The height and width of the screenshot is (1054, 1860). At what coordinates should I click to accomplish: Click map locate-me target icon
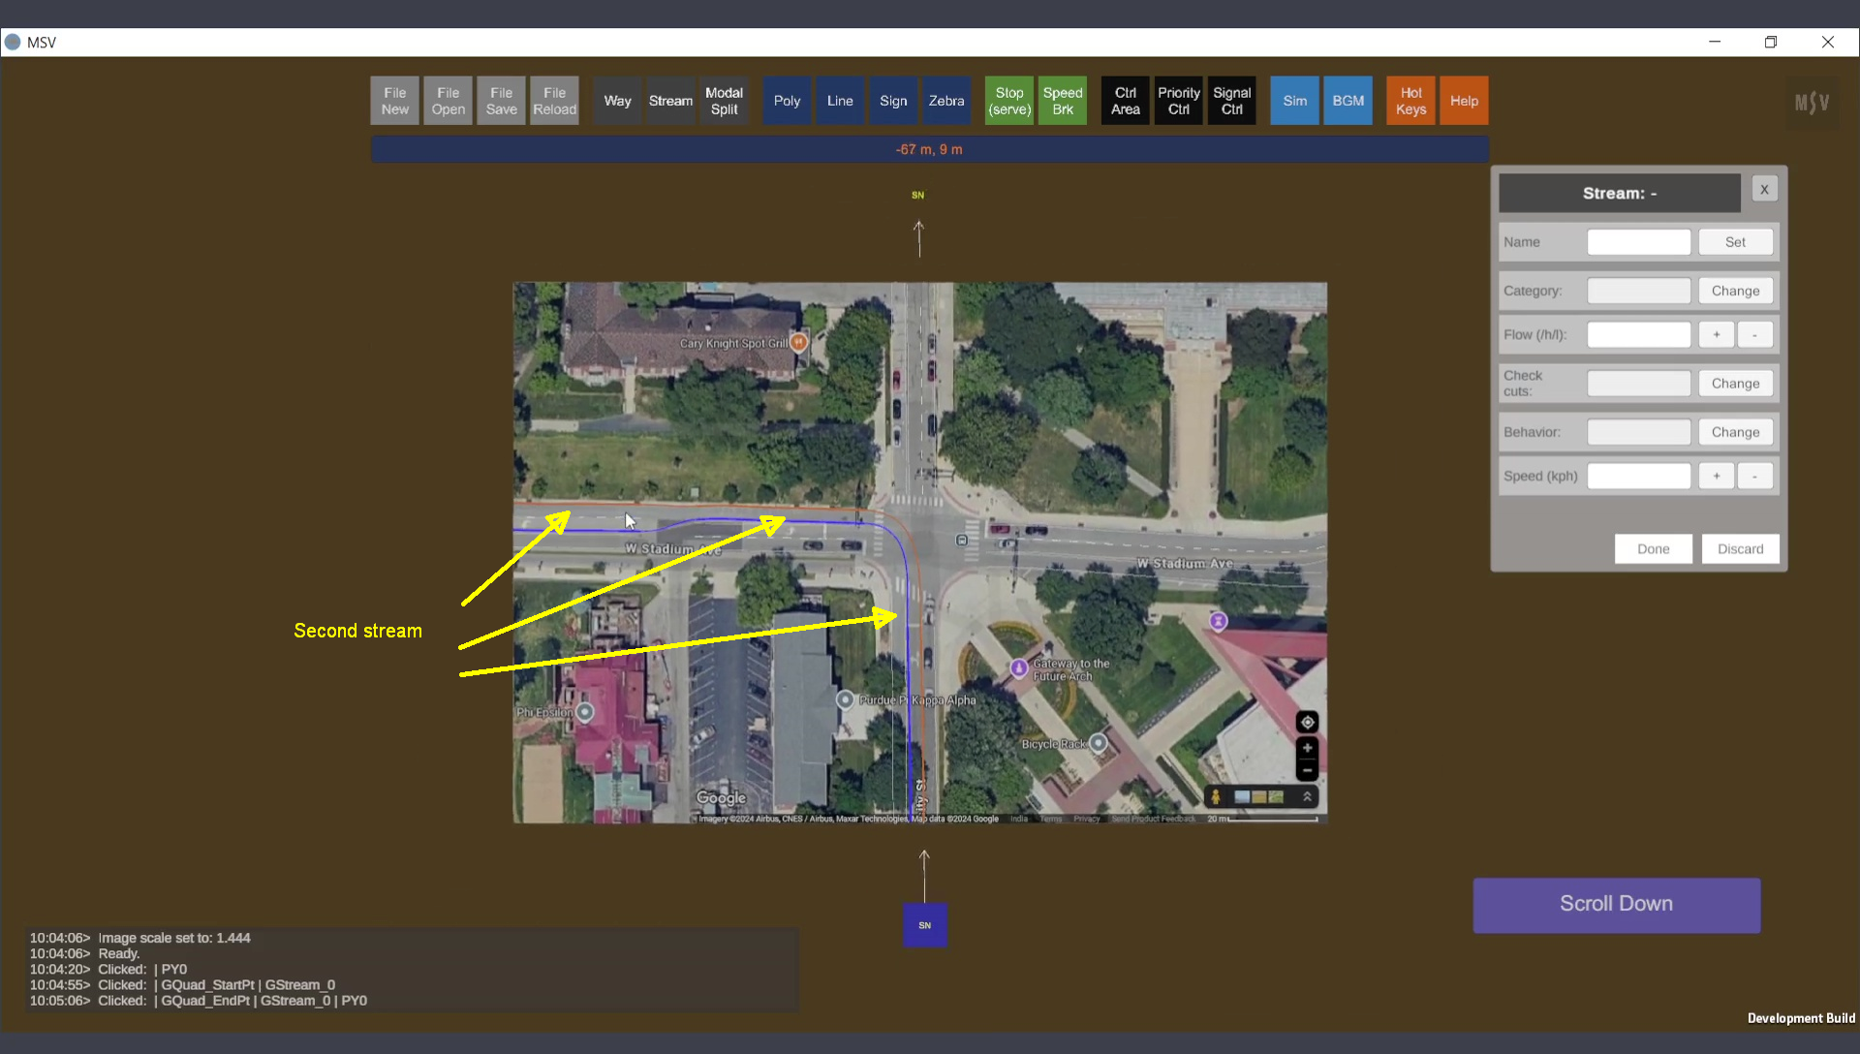[1307, 723]
